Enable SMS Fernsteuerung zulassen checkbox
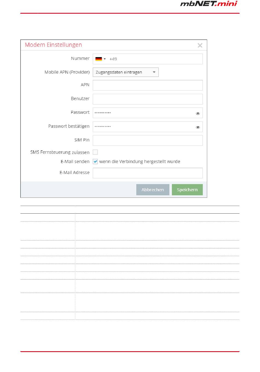The height and width of the screenshot is (372, 260). click(x=95, y=152)
